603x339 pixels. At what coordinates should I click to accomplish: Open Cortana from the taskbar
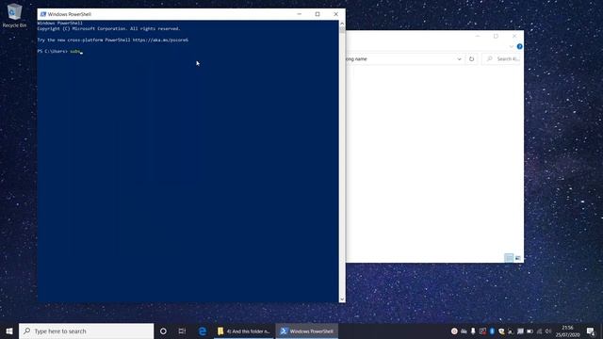point(163,331)
